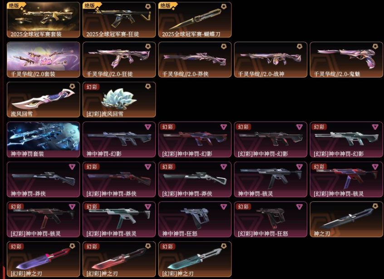
Task: Click the 绝版 badge on 2025全球冠军赛套装
Action: click(14, 5)
